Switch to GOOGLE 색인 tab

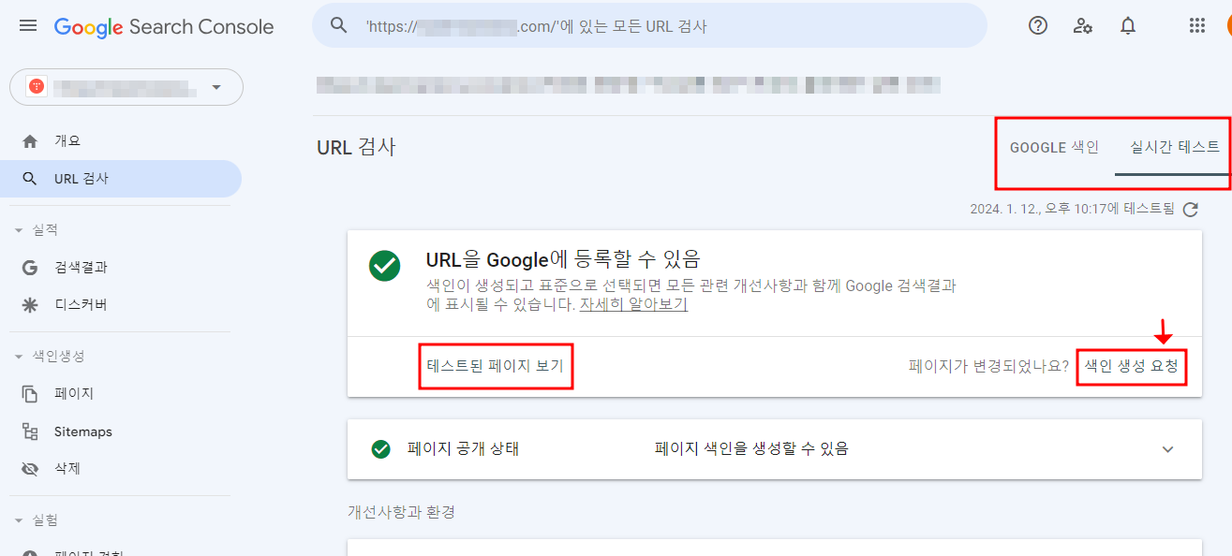tap(1054, 148)
